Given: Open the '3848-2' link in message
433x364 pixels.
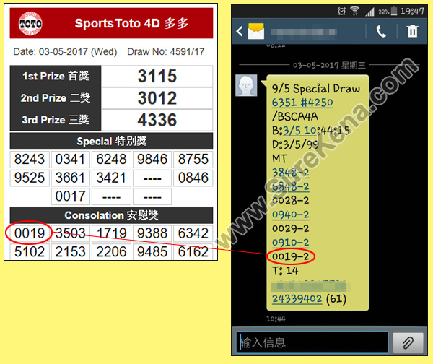Looking at the screenshot, I should [291, 173].
